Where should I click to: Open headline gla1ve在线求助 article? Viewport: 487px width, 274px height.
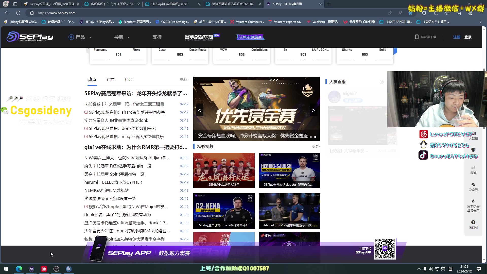point(136,147)
